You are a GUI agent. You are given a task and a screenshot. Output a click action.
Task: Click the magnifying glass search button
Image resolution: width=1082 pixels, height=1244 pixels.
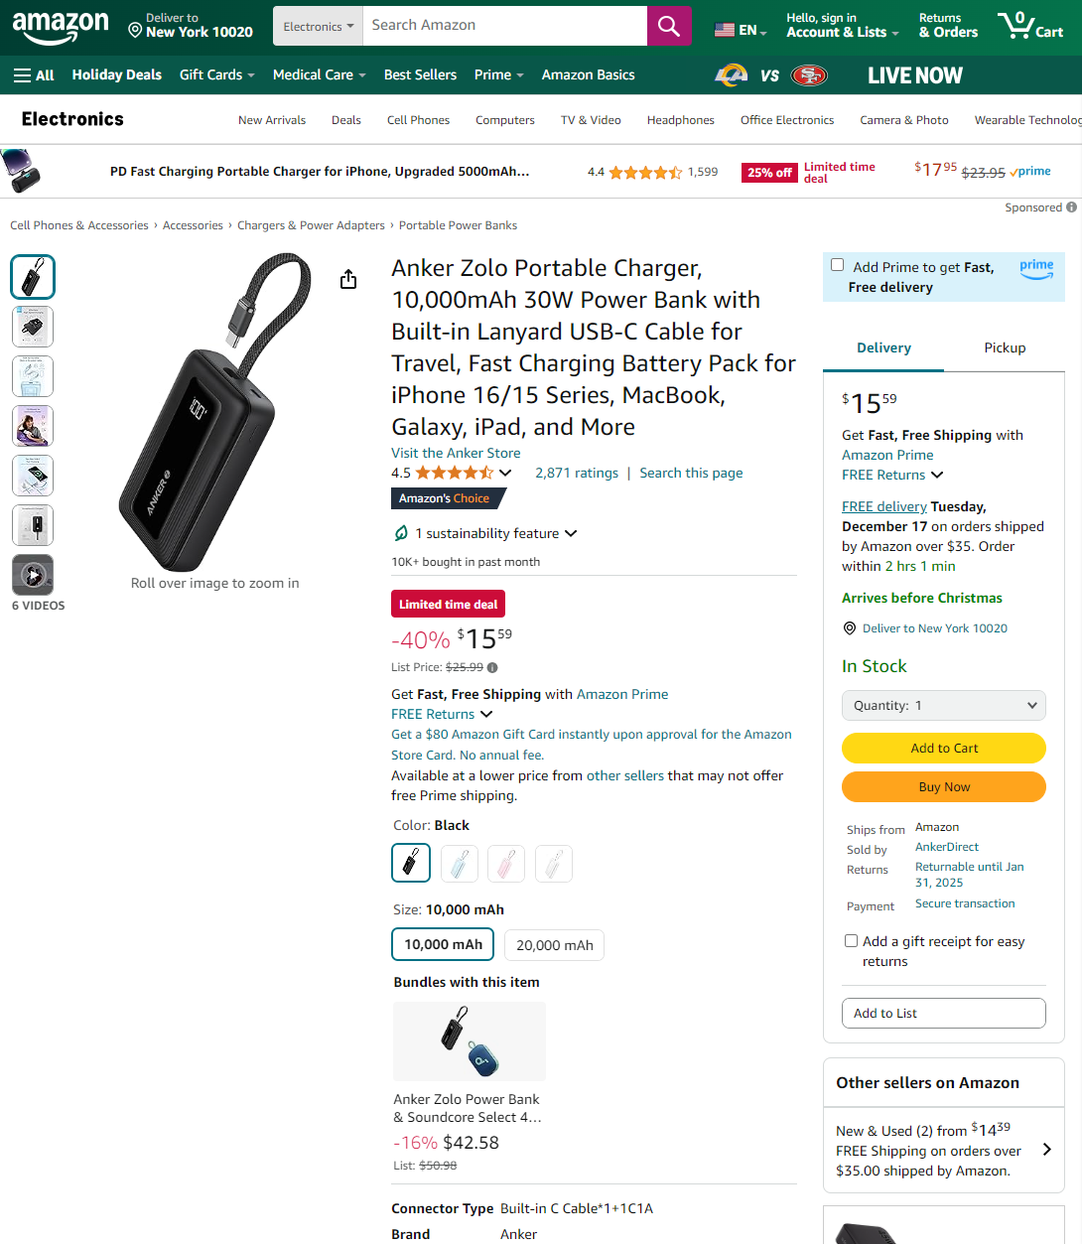(x=669, y=26)
